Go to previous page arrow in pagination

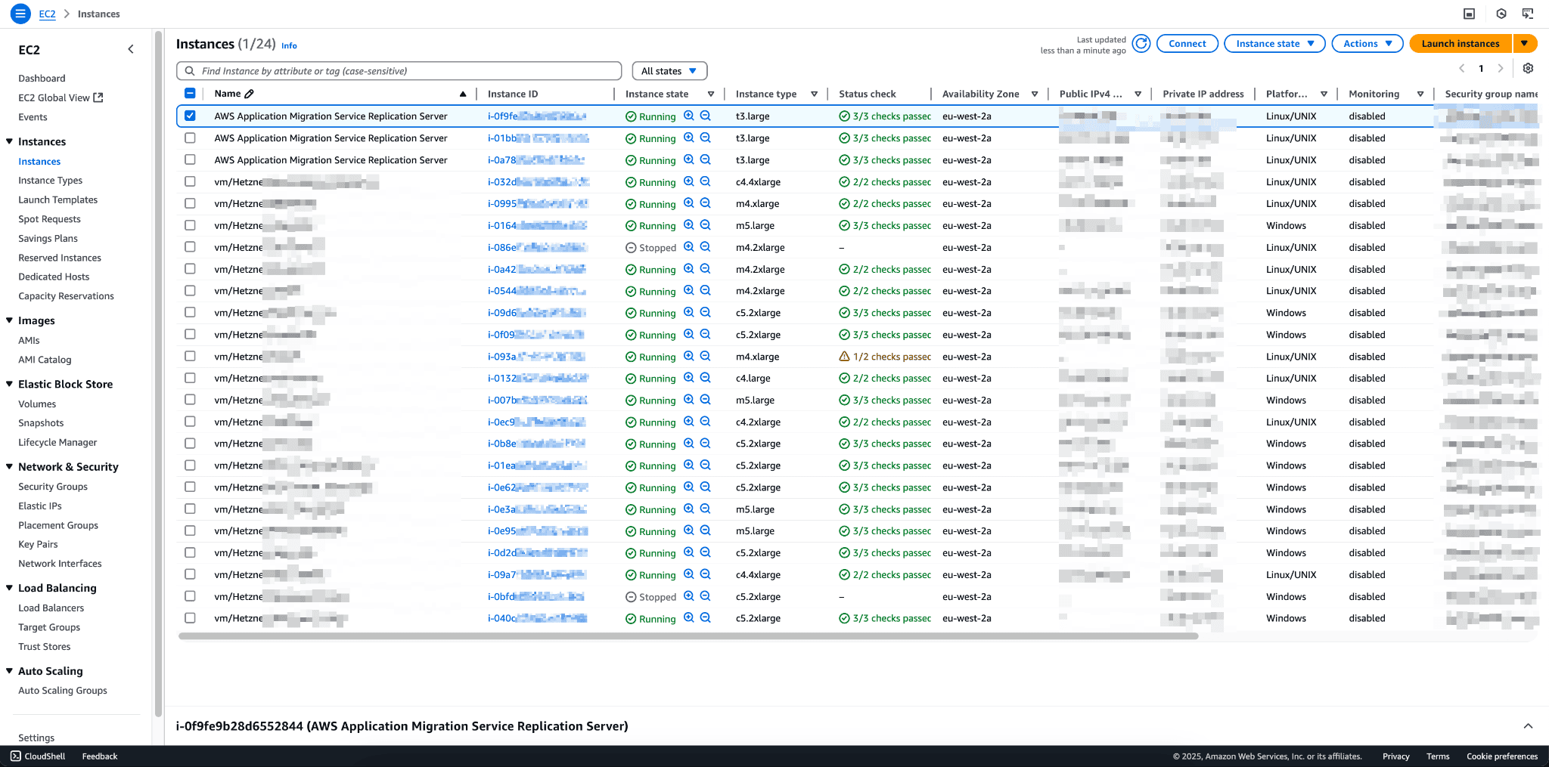1461,68
